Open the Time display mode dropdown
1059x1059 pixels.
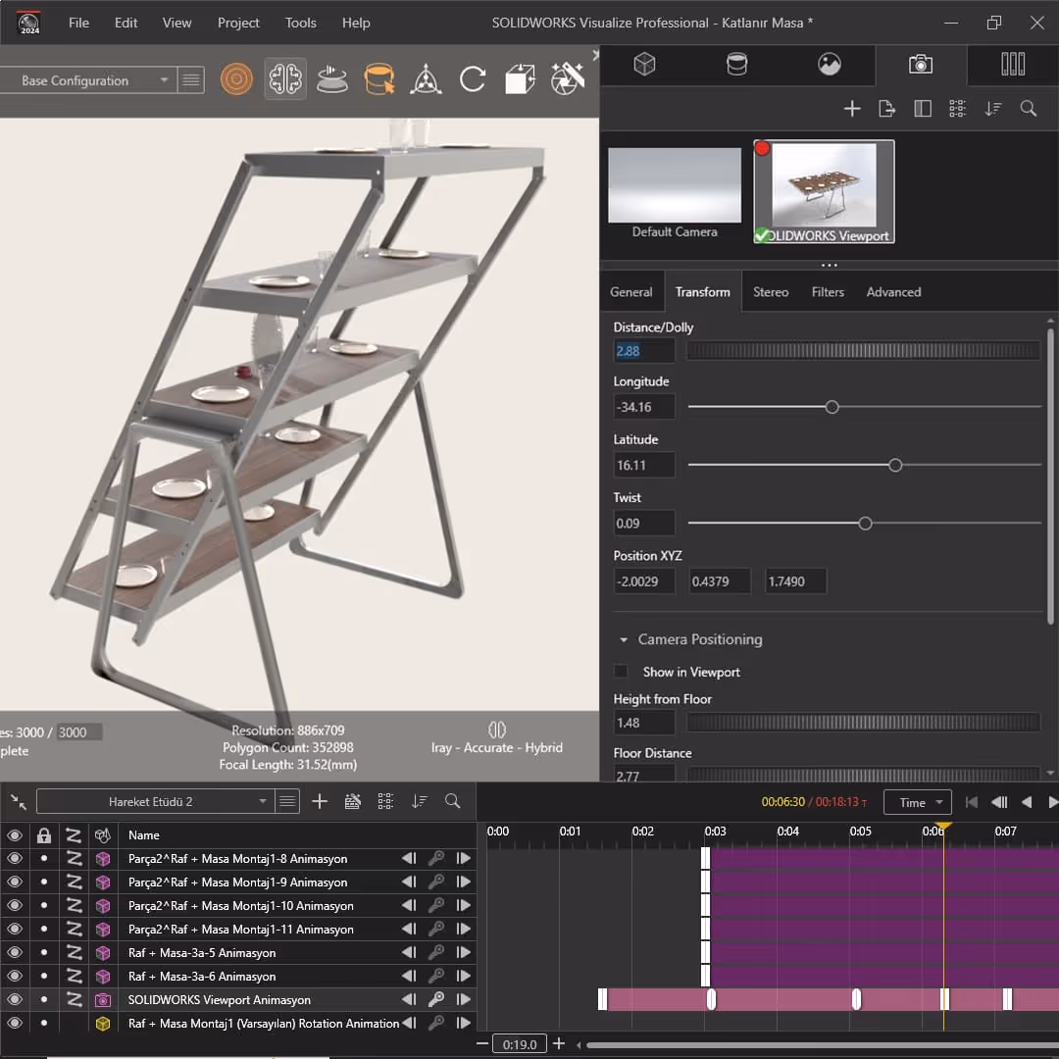[917, 802]
